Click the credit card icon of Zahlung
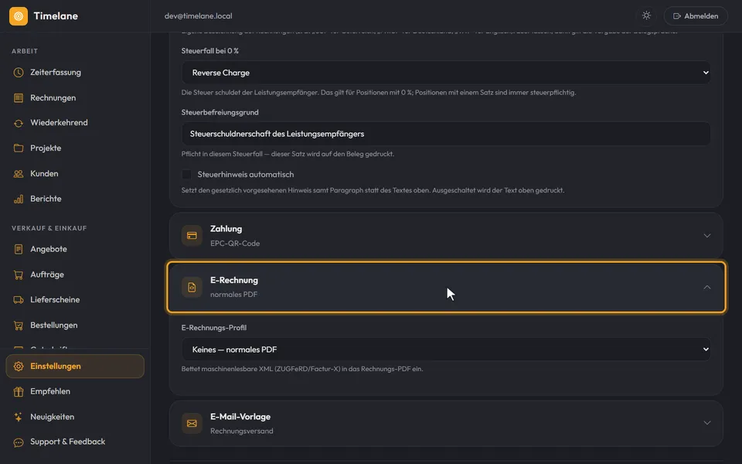Viewport: 742px width, 464px height. pos(192,236)
